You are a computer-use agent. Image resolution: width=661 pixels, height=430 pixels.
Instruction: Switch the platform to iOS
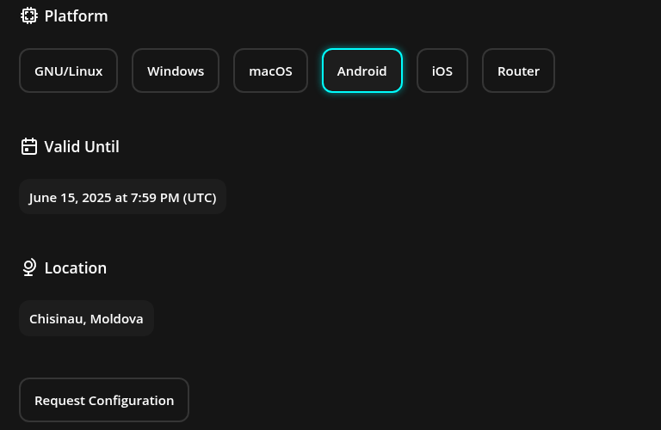(442, 71)
